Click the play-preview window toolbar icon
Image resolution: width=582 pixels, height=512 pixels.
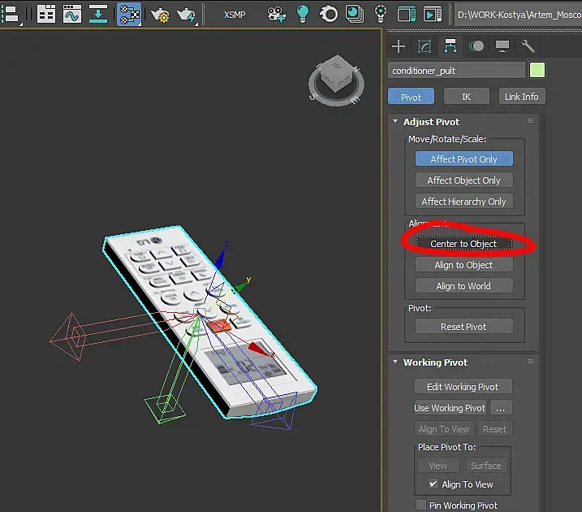[433, 15]
